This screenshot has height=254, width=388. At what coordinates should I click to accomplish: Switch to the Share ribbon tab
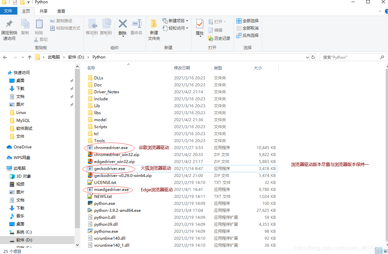point(43,11)
